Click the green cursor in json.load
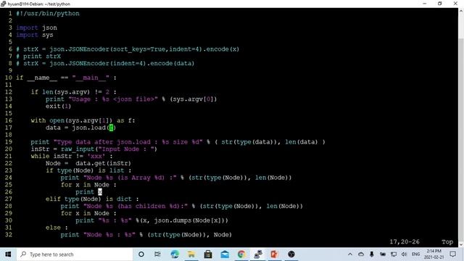This screenshot has width=464, height=261. 111,128
